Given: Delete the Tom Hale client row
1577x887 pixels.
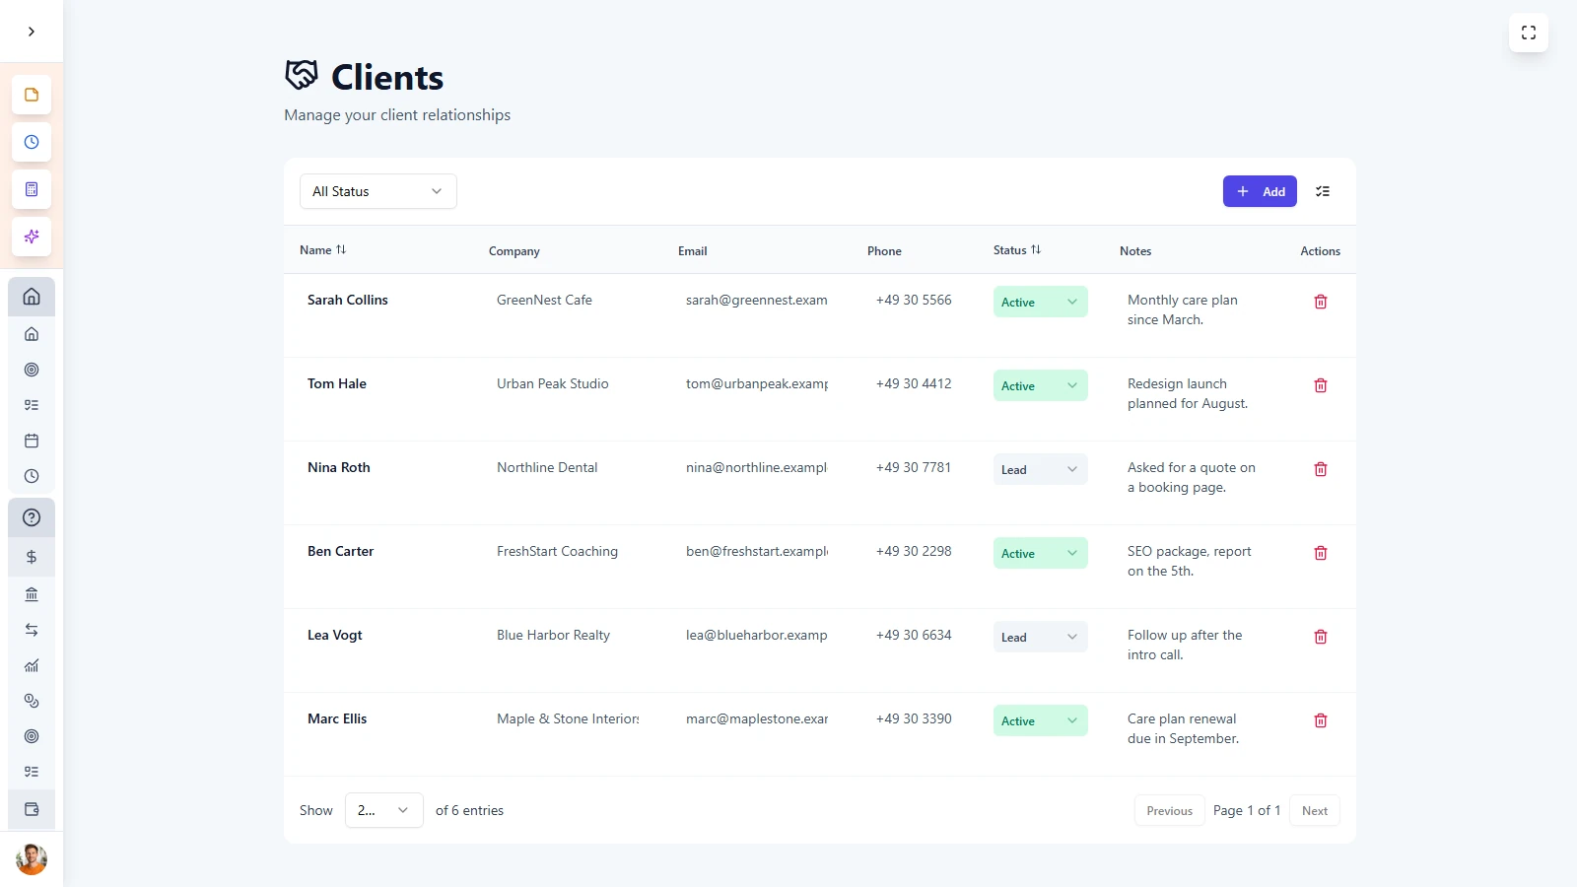Looking at the screenshot, I should coord(1321,385).
